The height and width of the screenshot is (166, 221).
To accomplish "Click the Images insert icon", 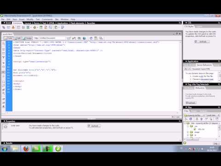I will (x=28, y=28).
